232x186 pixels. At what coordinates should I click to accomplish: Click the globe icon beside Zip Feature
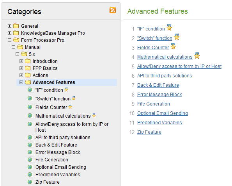30,182
